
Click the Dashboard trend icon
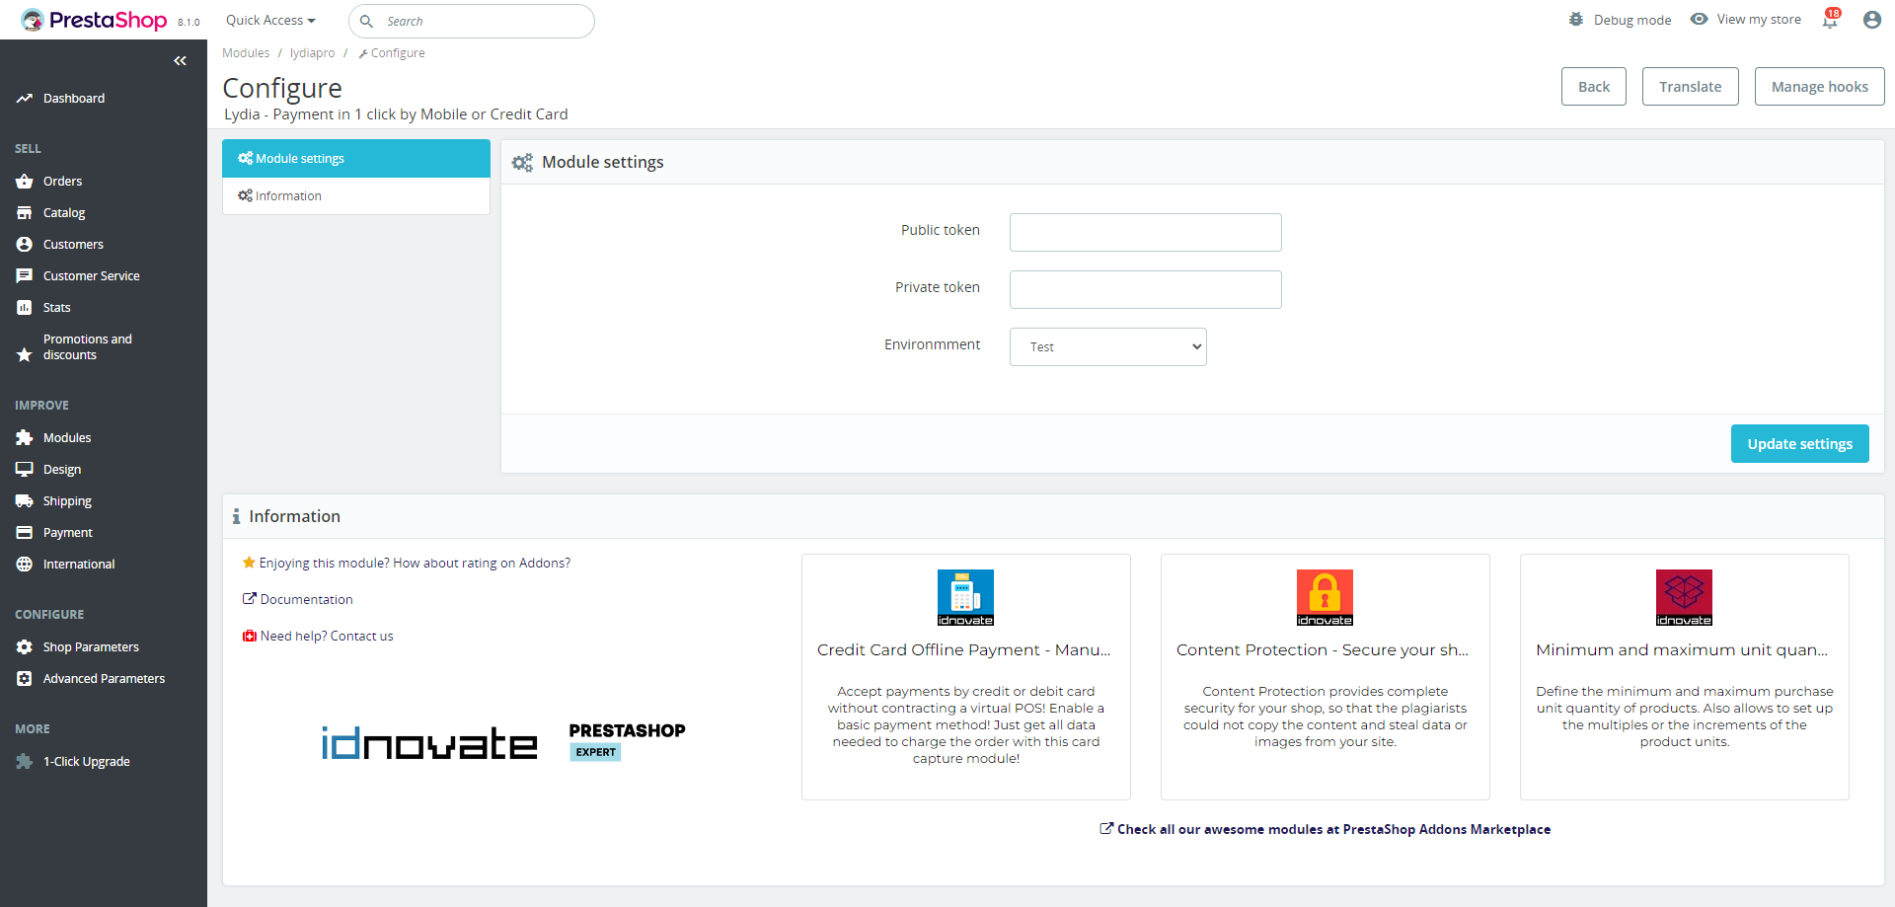pyautogui.click(x=25, y=99)
